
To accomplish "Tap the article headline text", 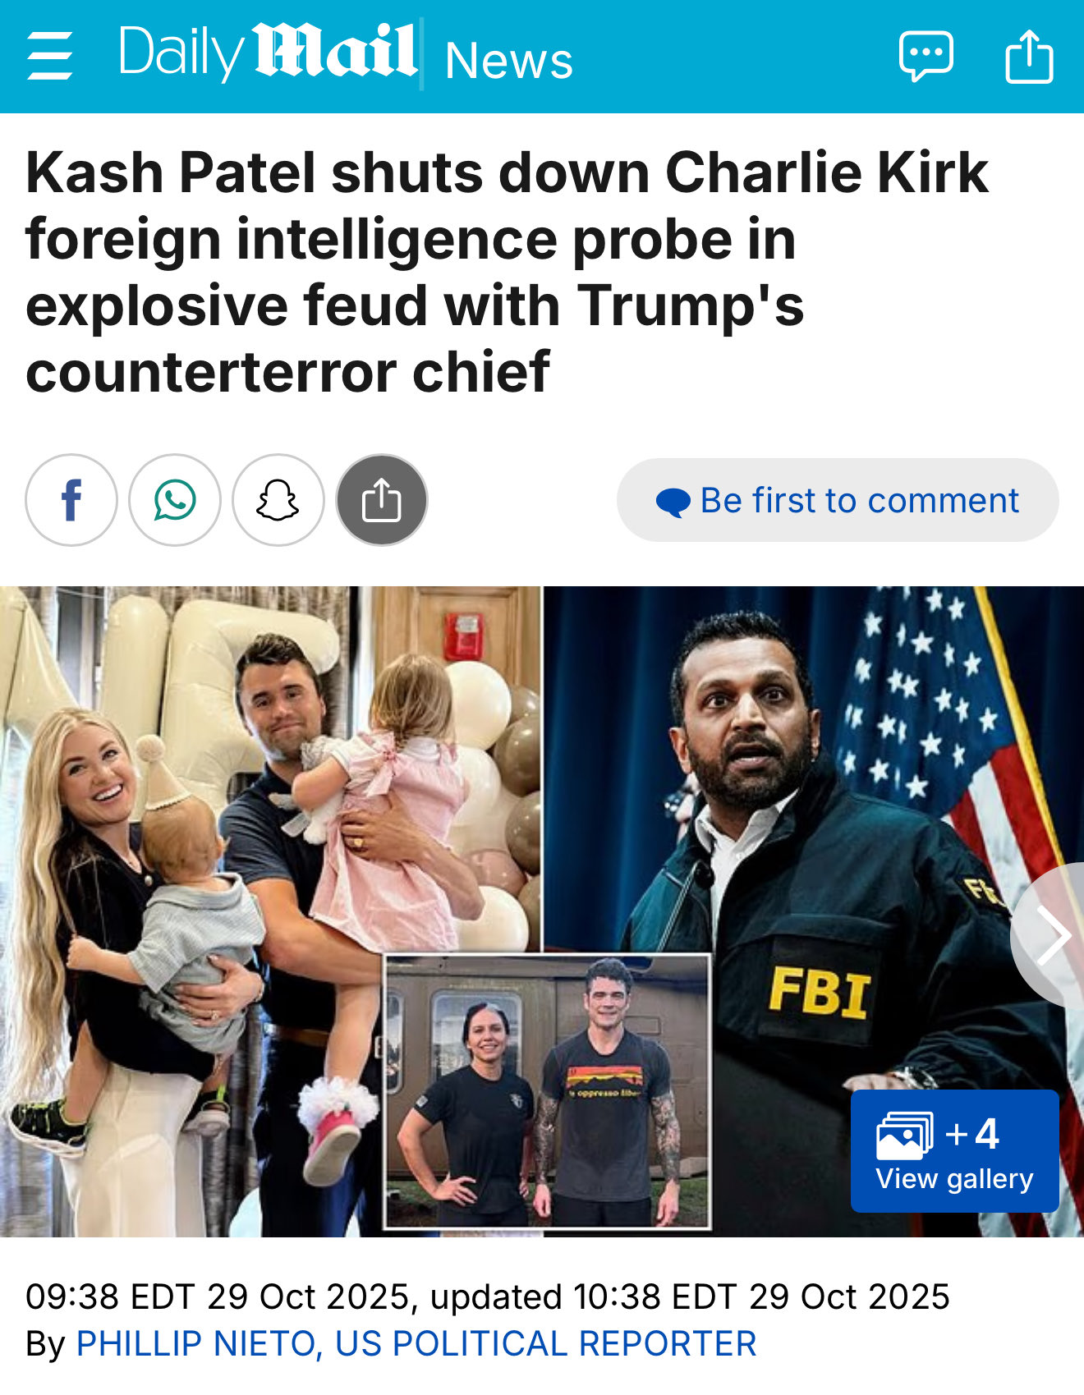I will coord(507,272).
